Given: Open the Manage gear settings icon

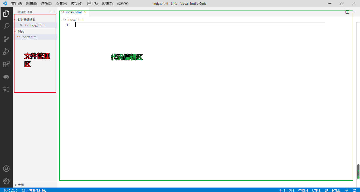Looking at the screenshot, I should (6, 181).
